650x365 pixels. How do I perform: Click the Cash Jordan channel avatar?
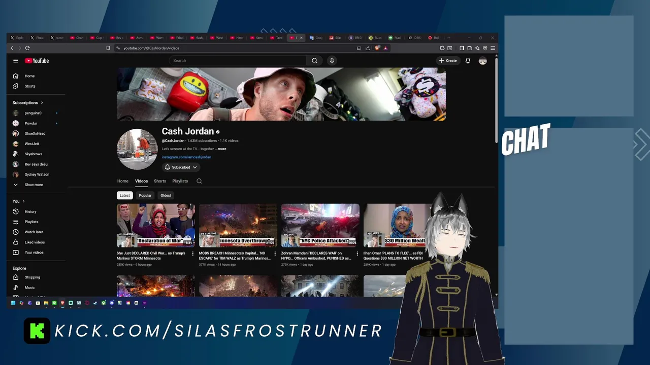coord(137,149)
